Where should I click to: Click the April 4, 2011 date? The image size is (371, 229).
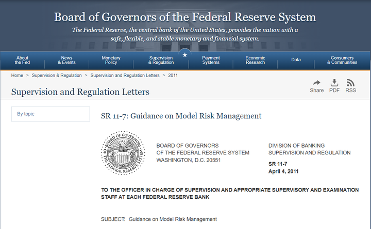(x=283, y=171)
